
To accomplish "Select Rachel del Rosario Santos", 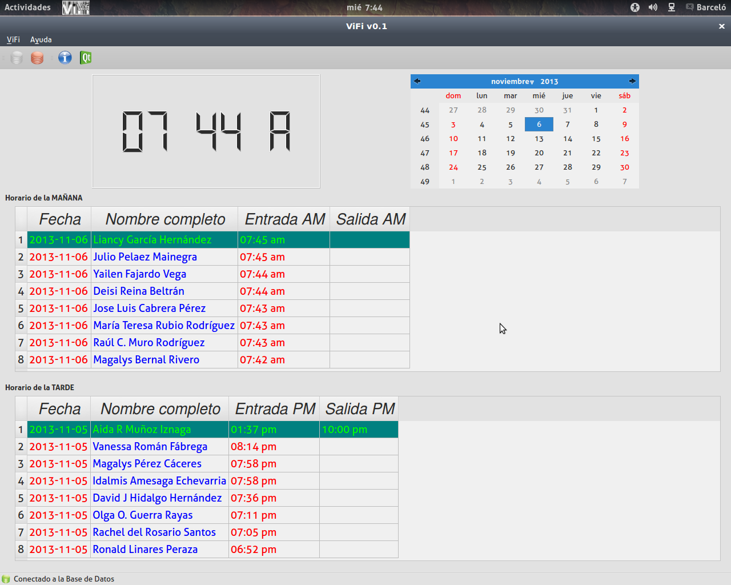I will [160, 532].
